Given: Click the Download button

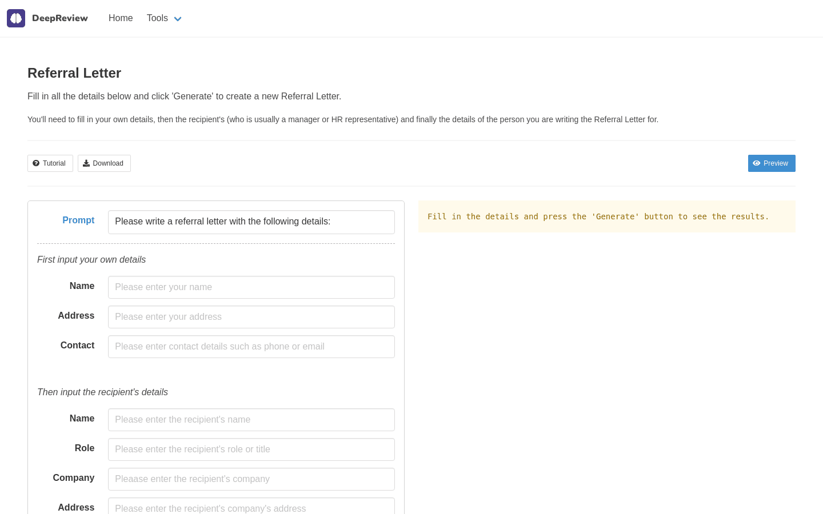Looking at the screenshot, I should click(x=104, y=163).
